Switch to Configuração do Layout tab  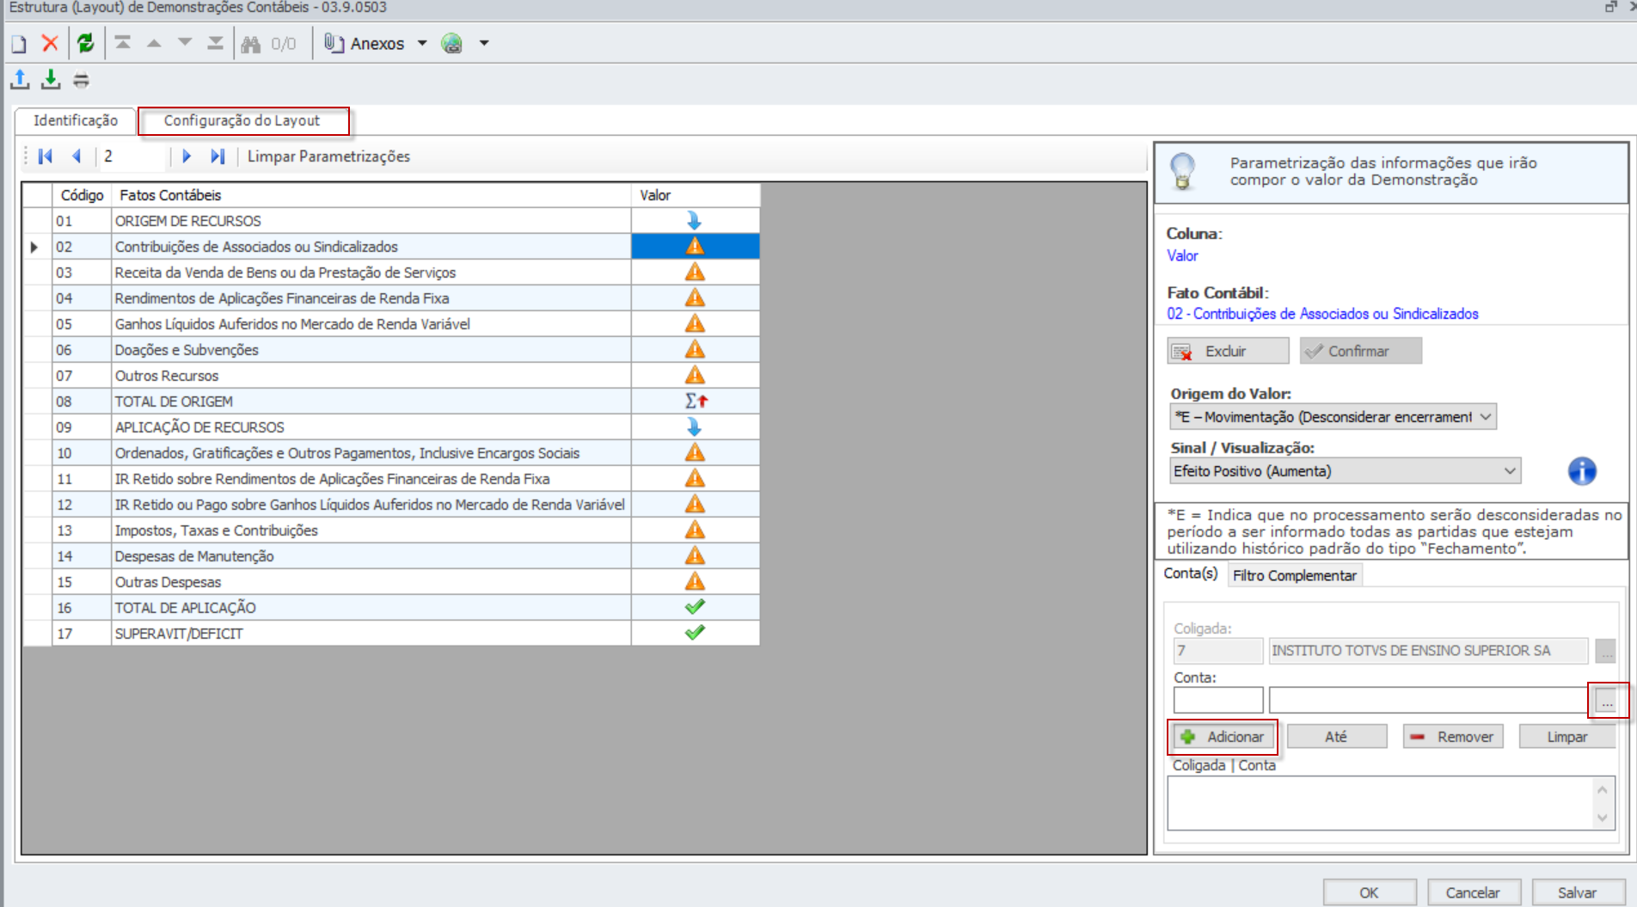coord(242,120)
